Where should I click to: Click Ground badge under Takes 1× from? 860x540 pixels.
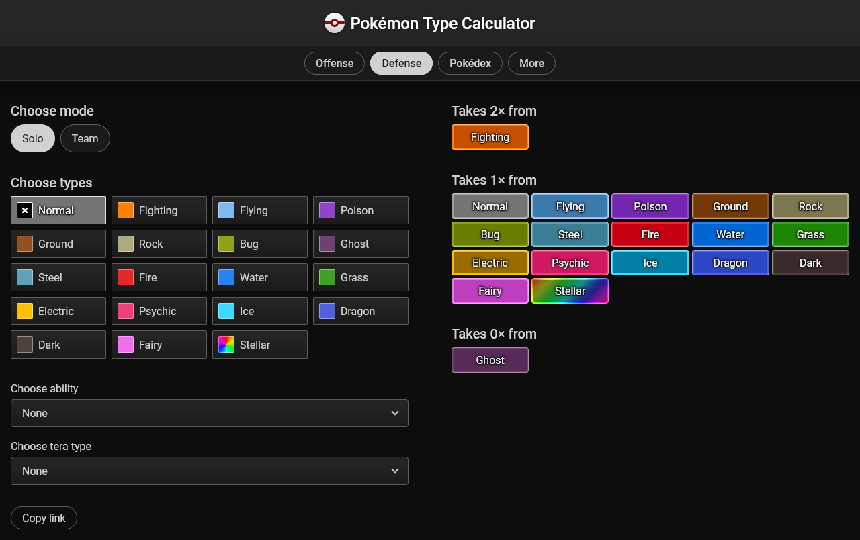730,206
